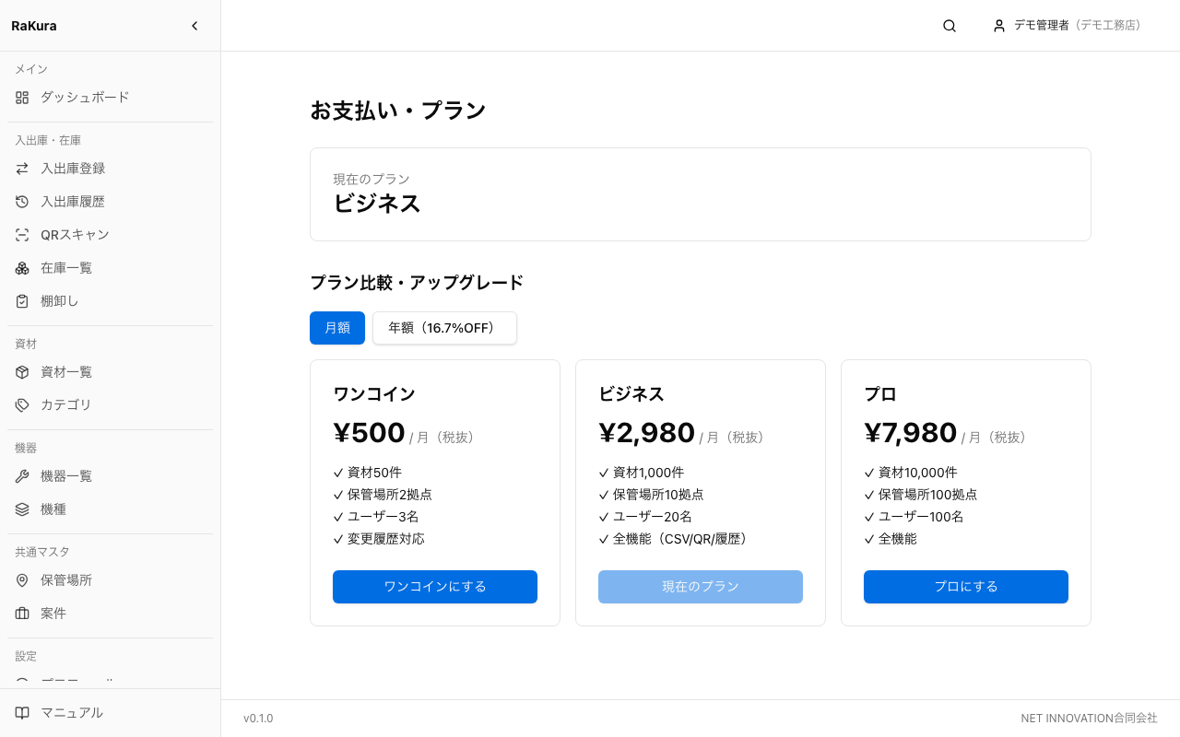Click the ダッシュボード grid icon

(22, 97)
